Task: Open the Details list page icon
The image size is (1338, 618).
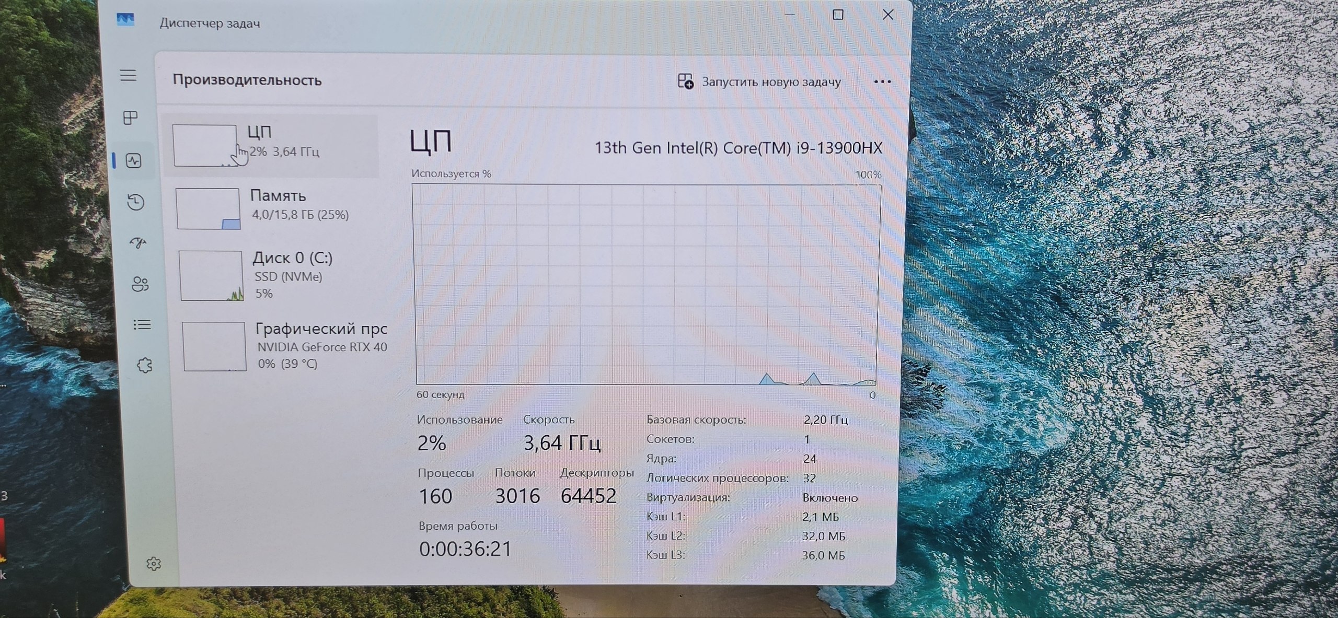Action: click(142, 325)
